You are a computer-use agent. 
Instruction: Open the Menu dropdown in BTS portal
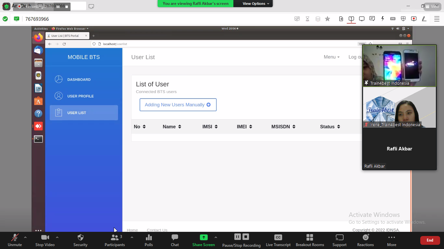[x=331, y=57]
